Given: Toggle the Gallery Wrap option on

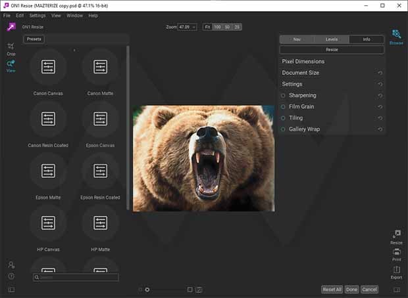Looking at the screenshot, I should click(x=283, y=129).
